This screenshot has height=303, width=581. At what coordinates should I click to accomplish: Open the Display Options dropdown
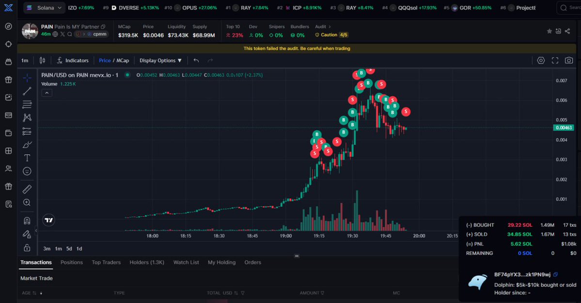[160, 61]
